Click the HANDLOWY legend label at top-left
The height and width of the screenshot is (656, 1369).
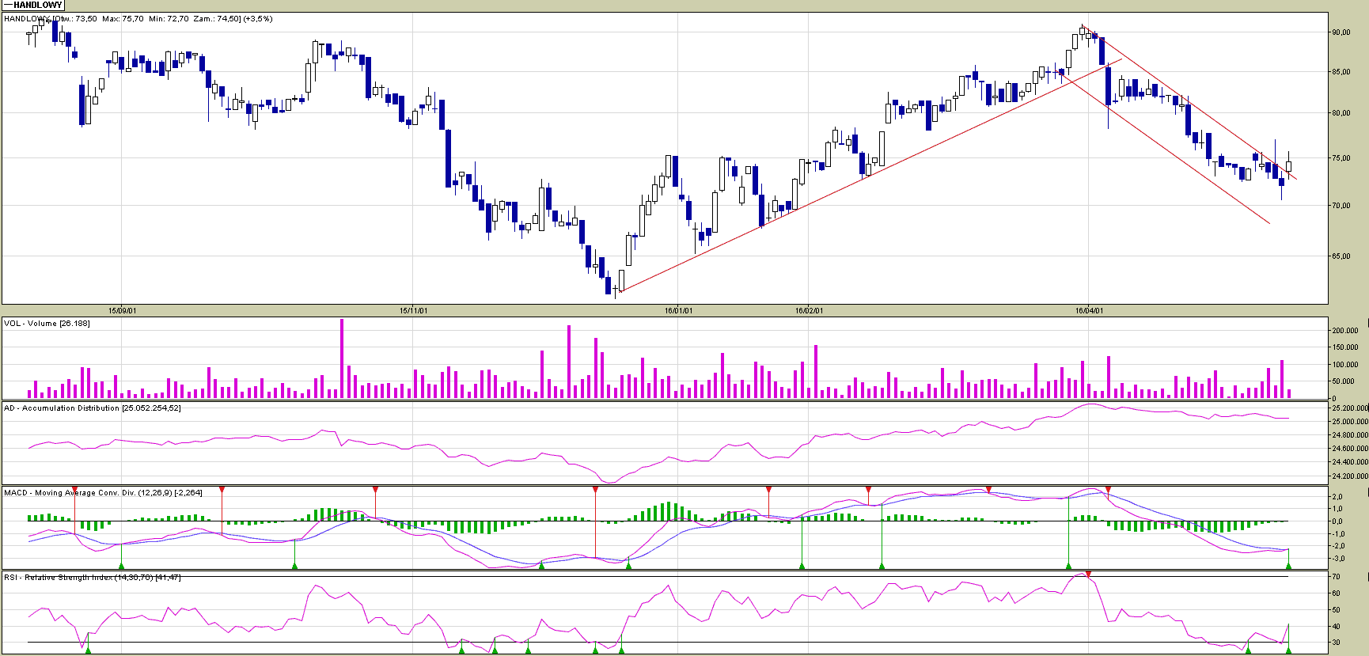(36, 5)
